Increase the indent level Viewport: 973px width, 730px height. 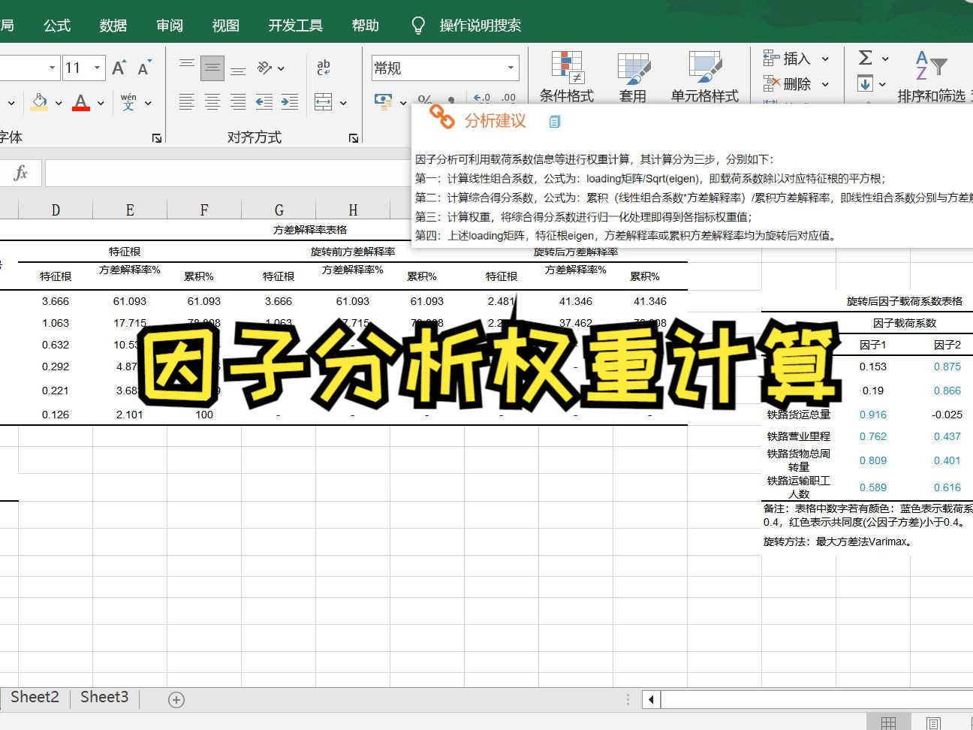tap(290, 102)
